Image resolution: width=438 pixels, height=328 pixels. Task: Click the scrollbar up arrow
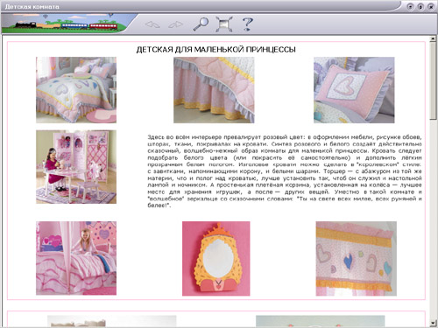point(433,39)
